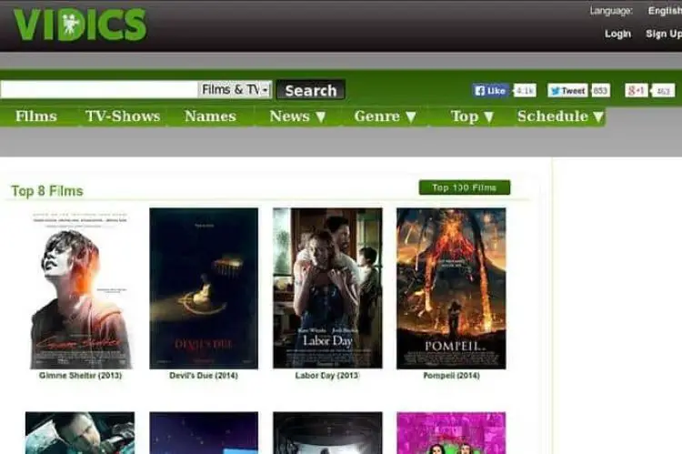Open the Films menu item
The image size is (682, 454).
tap(36, 116)
